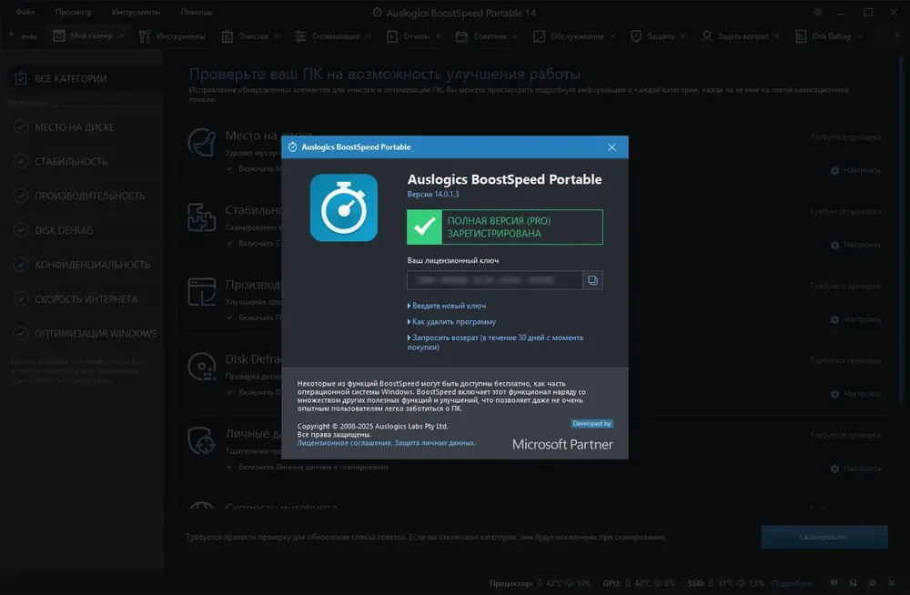This screenshot has width=910, height=595.
Task: Toggle the sun theme icon in title bar
Action: [x=818, y=12]
